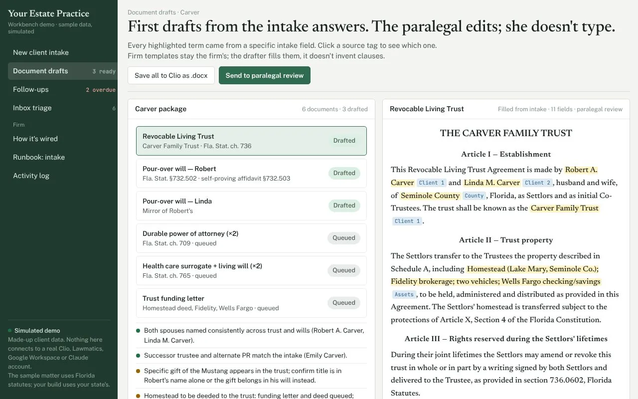
Task: Click 'THE CARVER FAMILY TRUST' document title
Action: pos(506,133)
